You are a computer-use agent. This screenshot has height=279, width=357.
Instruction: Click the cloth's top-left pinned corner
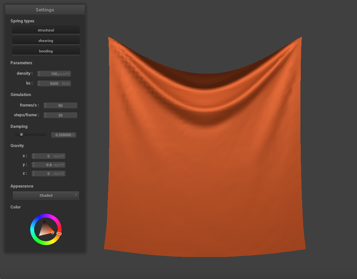(109, 37)
